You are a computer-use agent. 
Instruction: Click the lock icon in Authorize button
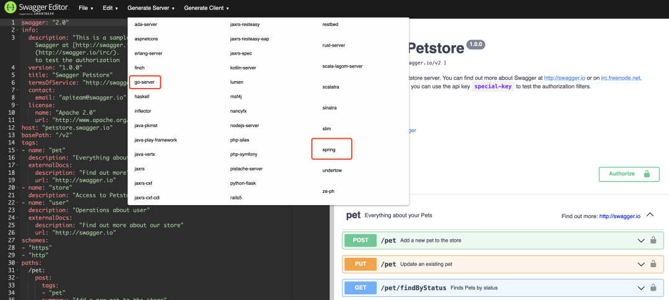pyautogui.click(x=646, y=174)
